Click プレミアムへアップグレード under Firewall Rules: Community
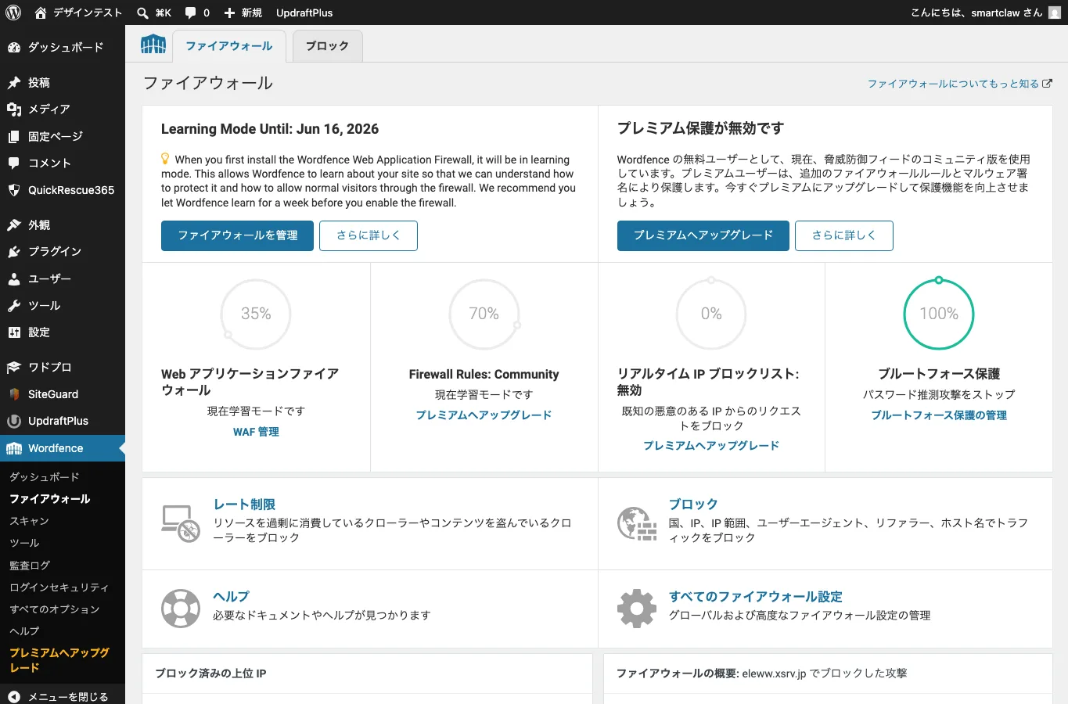 coord(484,415)
